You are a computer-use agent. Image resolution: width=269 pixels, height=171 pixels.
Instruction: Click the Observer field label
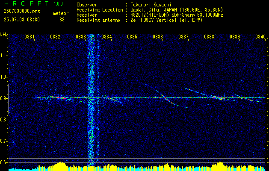87,5
